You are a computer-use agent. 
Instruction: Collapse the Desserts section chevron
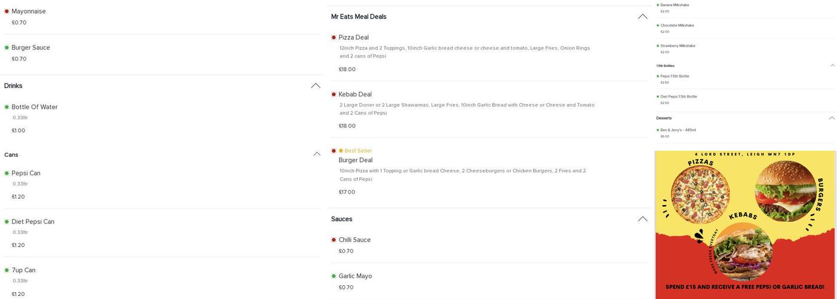(832, 118)
